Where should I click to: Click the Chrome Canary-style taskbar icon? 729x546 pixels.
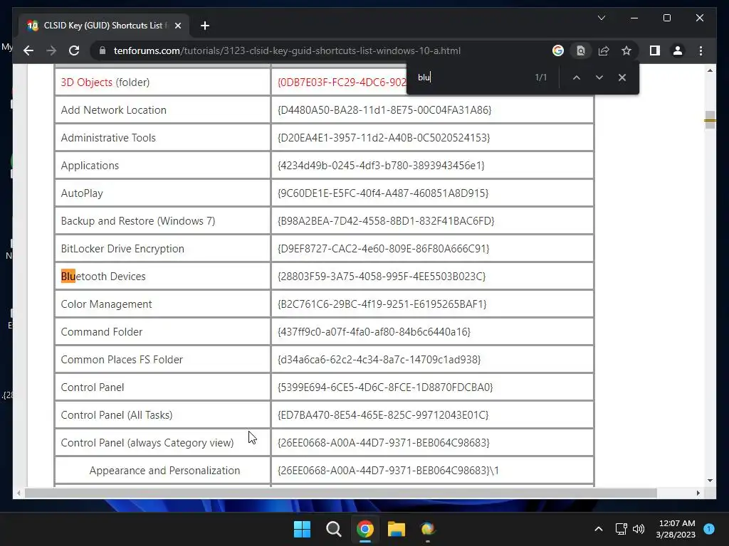click(x=427, y=529)
